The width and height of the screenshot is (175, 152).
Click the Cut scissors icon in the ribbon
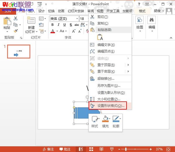[15, 19]
